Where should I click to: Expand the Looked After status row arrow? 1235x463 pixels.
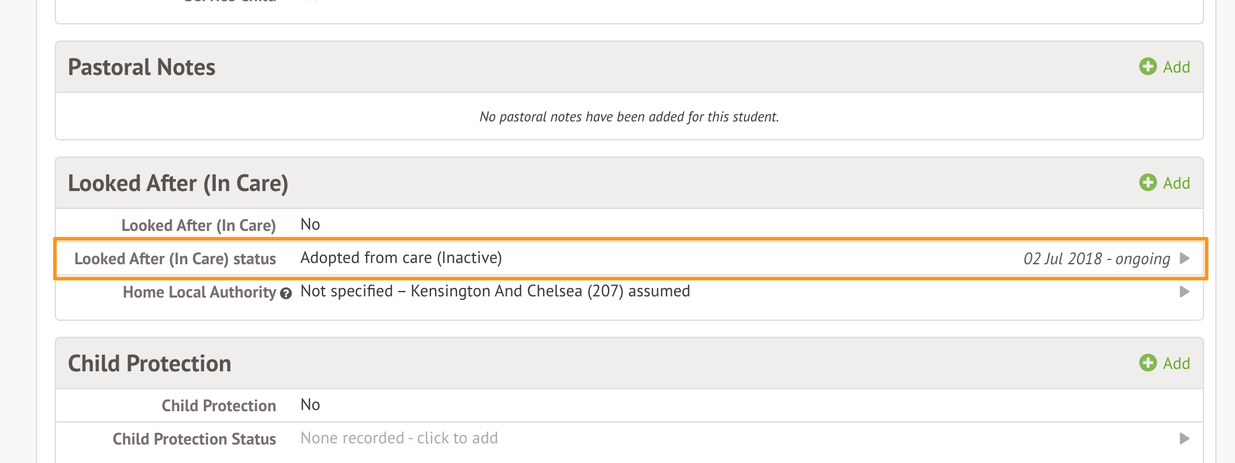tap(1185, 258)
